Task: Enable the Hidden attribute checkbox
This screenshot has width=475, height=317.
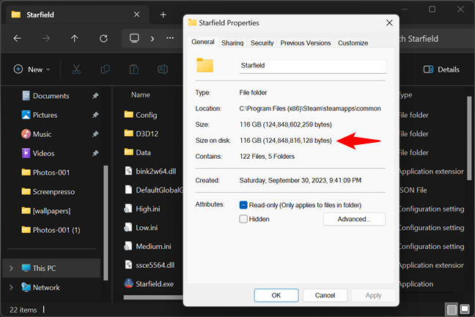Action: [x=244, y=219]
